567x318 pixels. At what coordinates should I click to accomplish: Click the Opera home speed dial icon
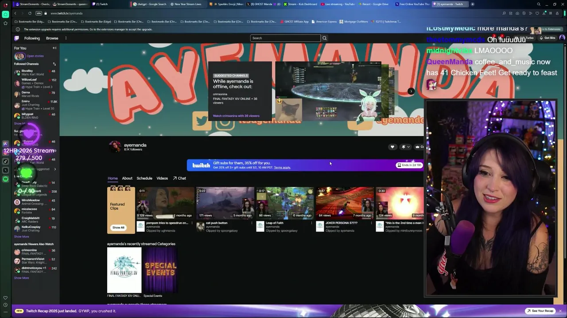click(x=5, y=14)
